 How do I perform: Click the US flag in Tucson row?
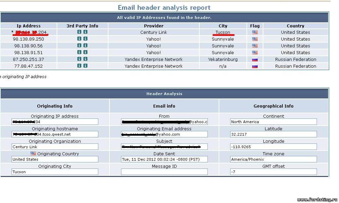click(x=255, y=32)
